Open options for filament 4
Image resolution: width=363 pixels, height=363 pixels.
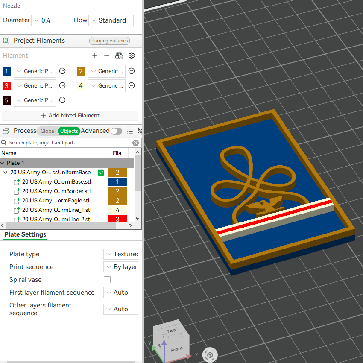pos(132,86)
